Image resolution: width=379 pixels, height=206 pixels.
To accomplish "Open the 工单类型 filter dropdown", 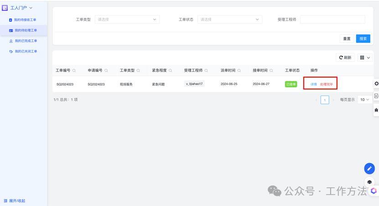I will [127, 20].
